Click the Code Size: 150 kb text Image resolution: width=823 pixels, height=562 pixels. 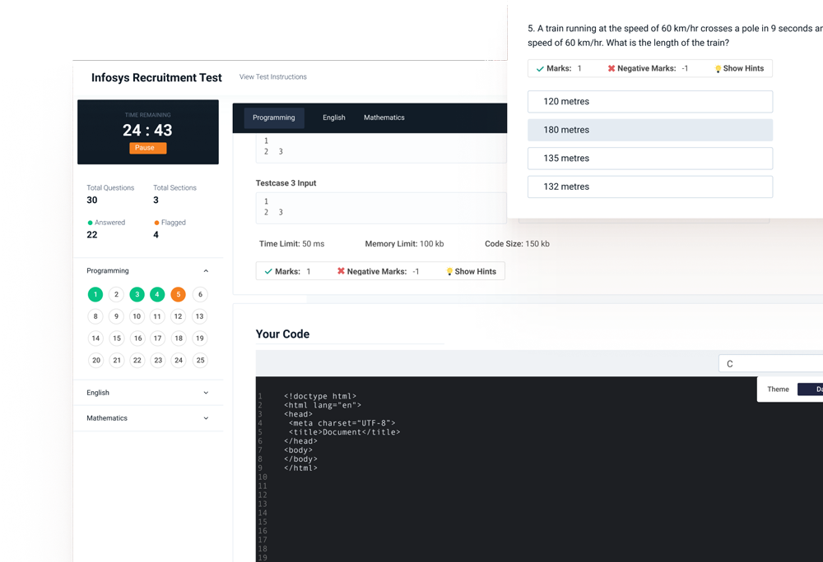[517, 243]
